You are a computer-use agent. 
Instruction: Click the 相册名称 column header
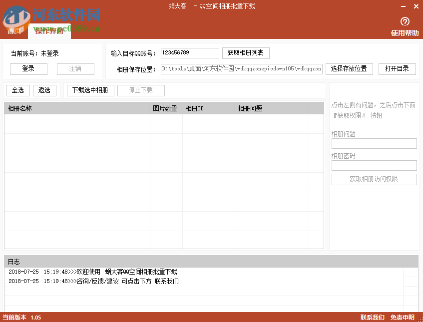click(20, 107)
